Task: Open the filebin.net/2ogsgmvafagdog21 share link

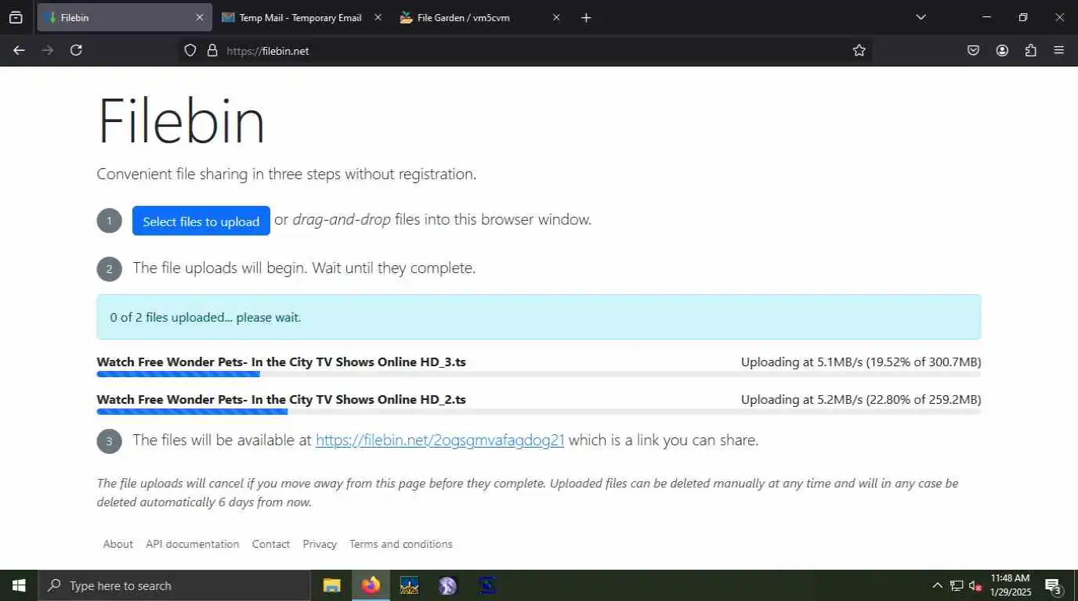Action: pyautogui.click(x=440, y=440)
